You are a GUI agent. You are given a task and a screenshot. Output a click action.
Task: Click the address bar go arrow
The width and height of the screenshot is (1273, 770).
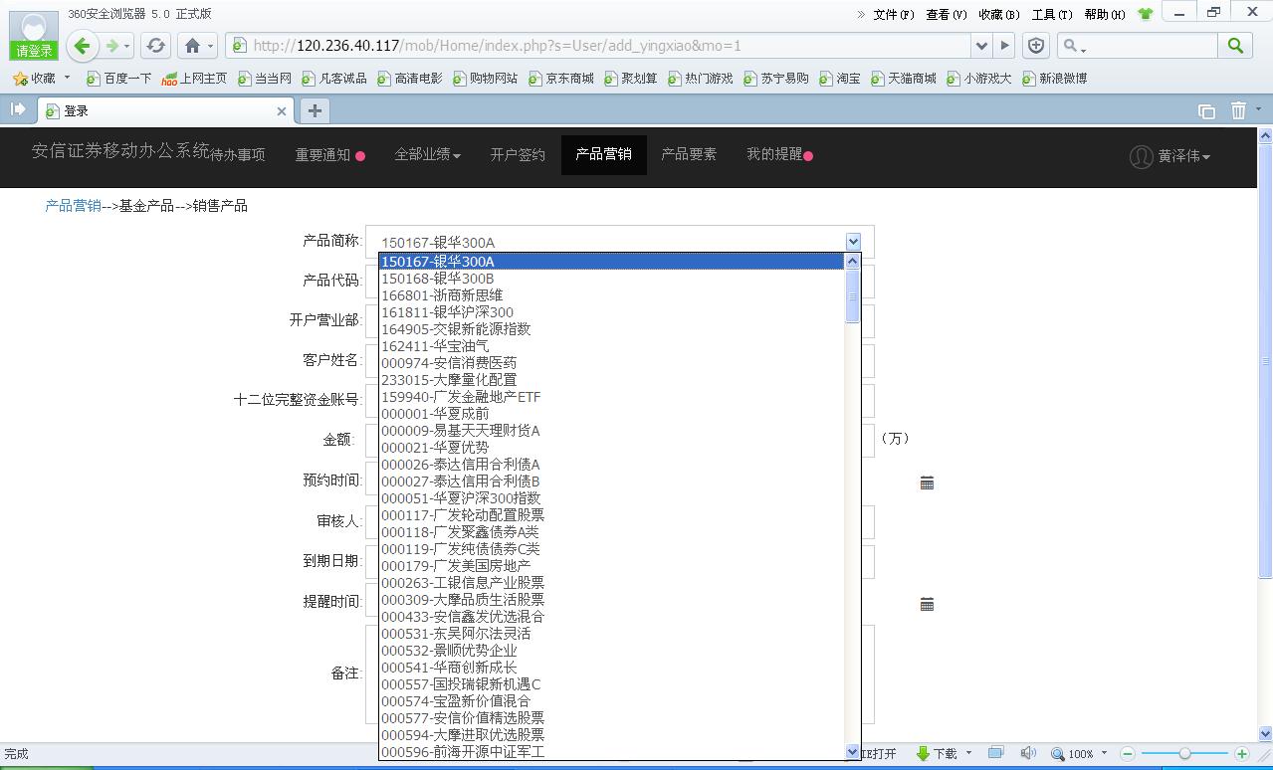pos(1005,45)
